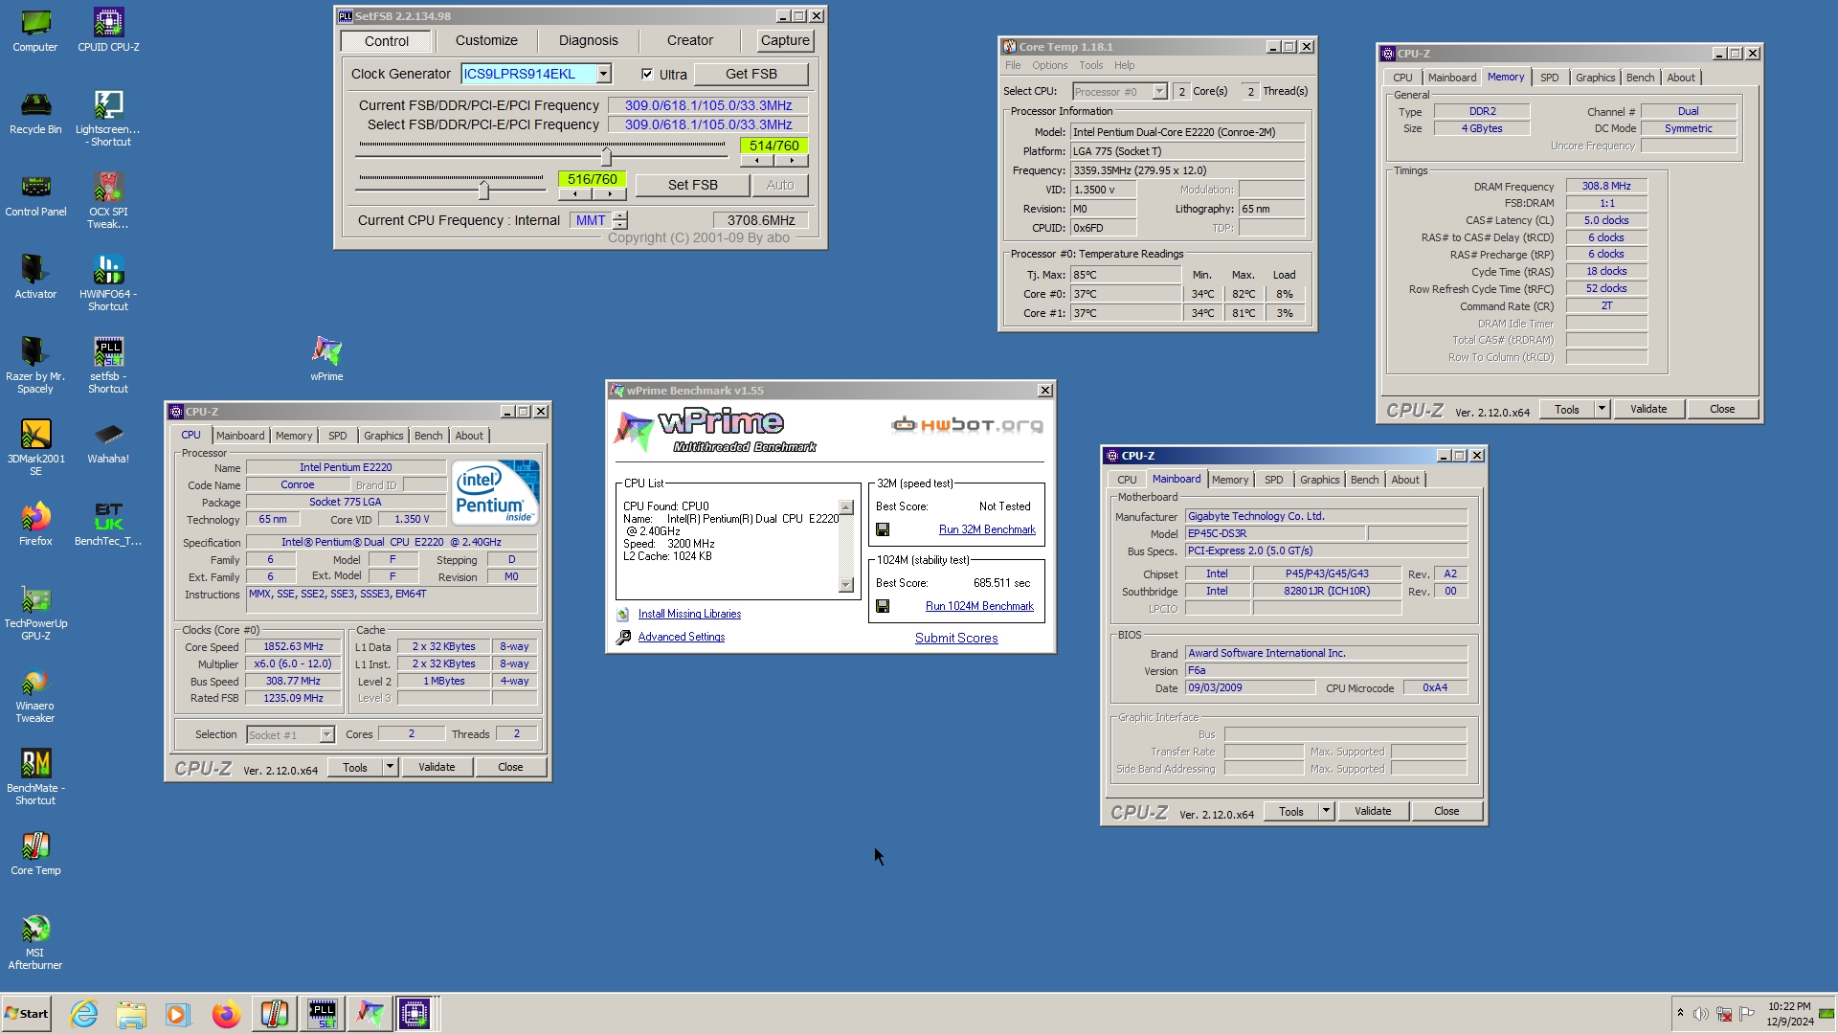This screenshot has height=1034, width=1838.
Task: Click the Get FSB button
Action: [x=751, y=74]
